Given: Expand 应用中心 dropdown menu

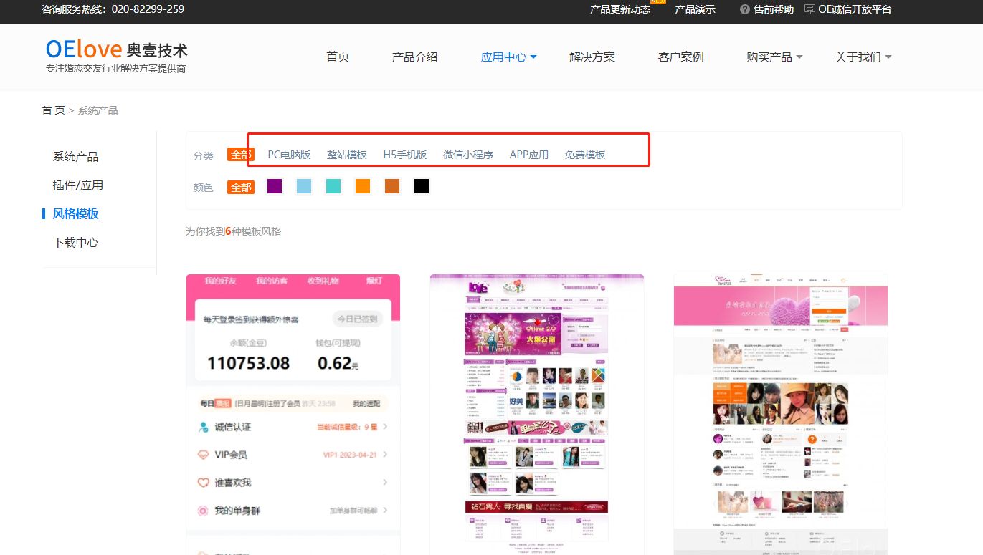Looking at the screenshot, I should [x=508, y=57].
